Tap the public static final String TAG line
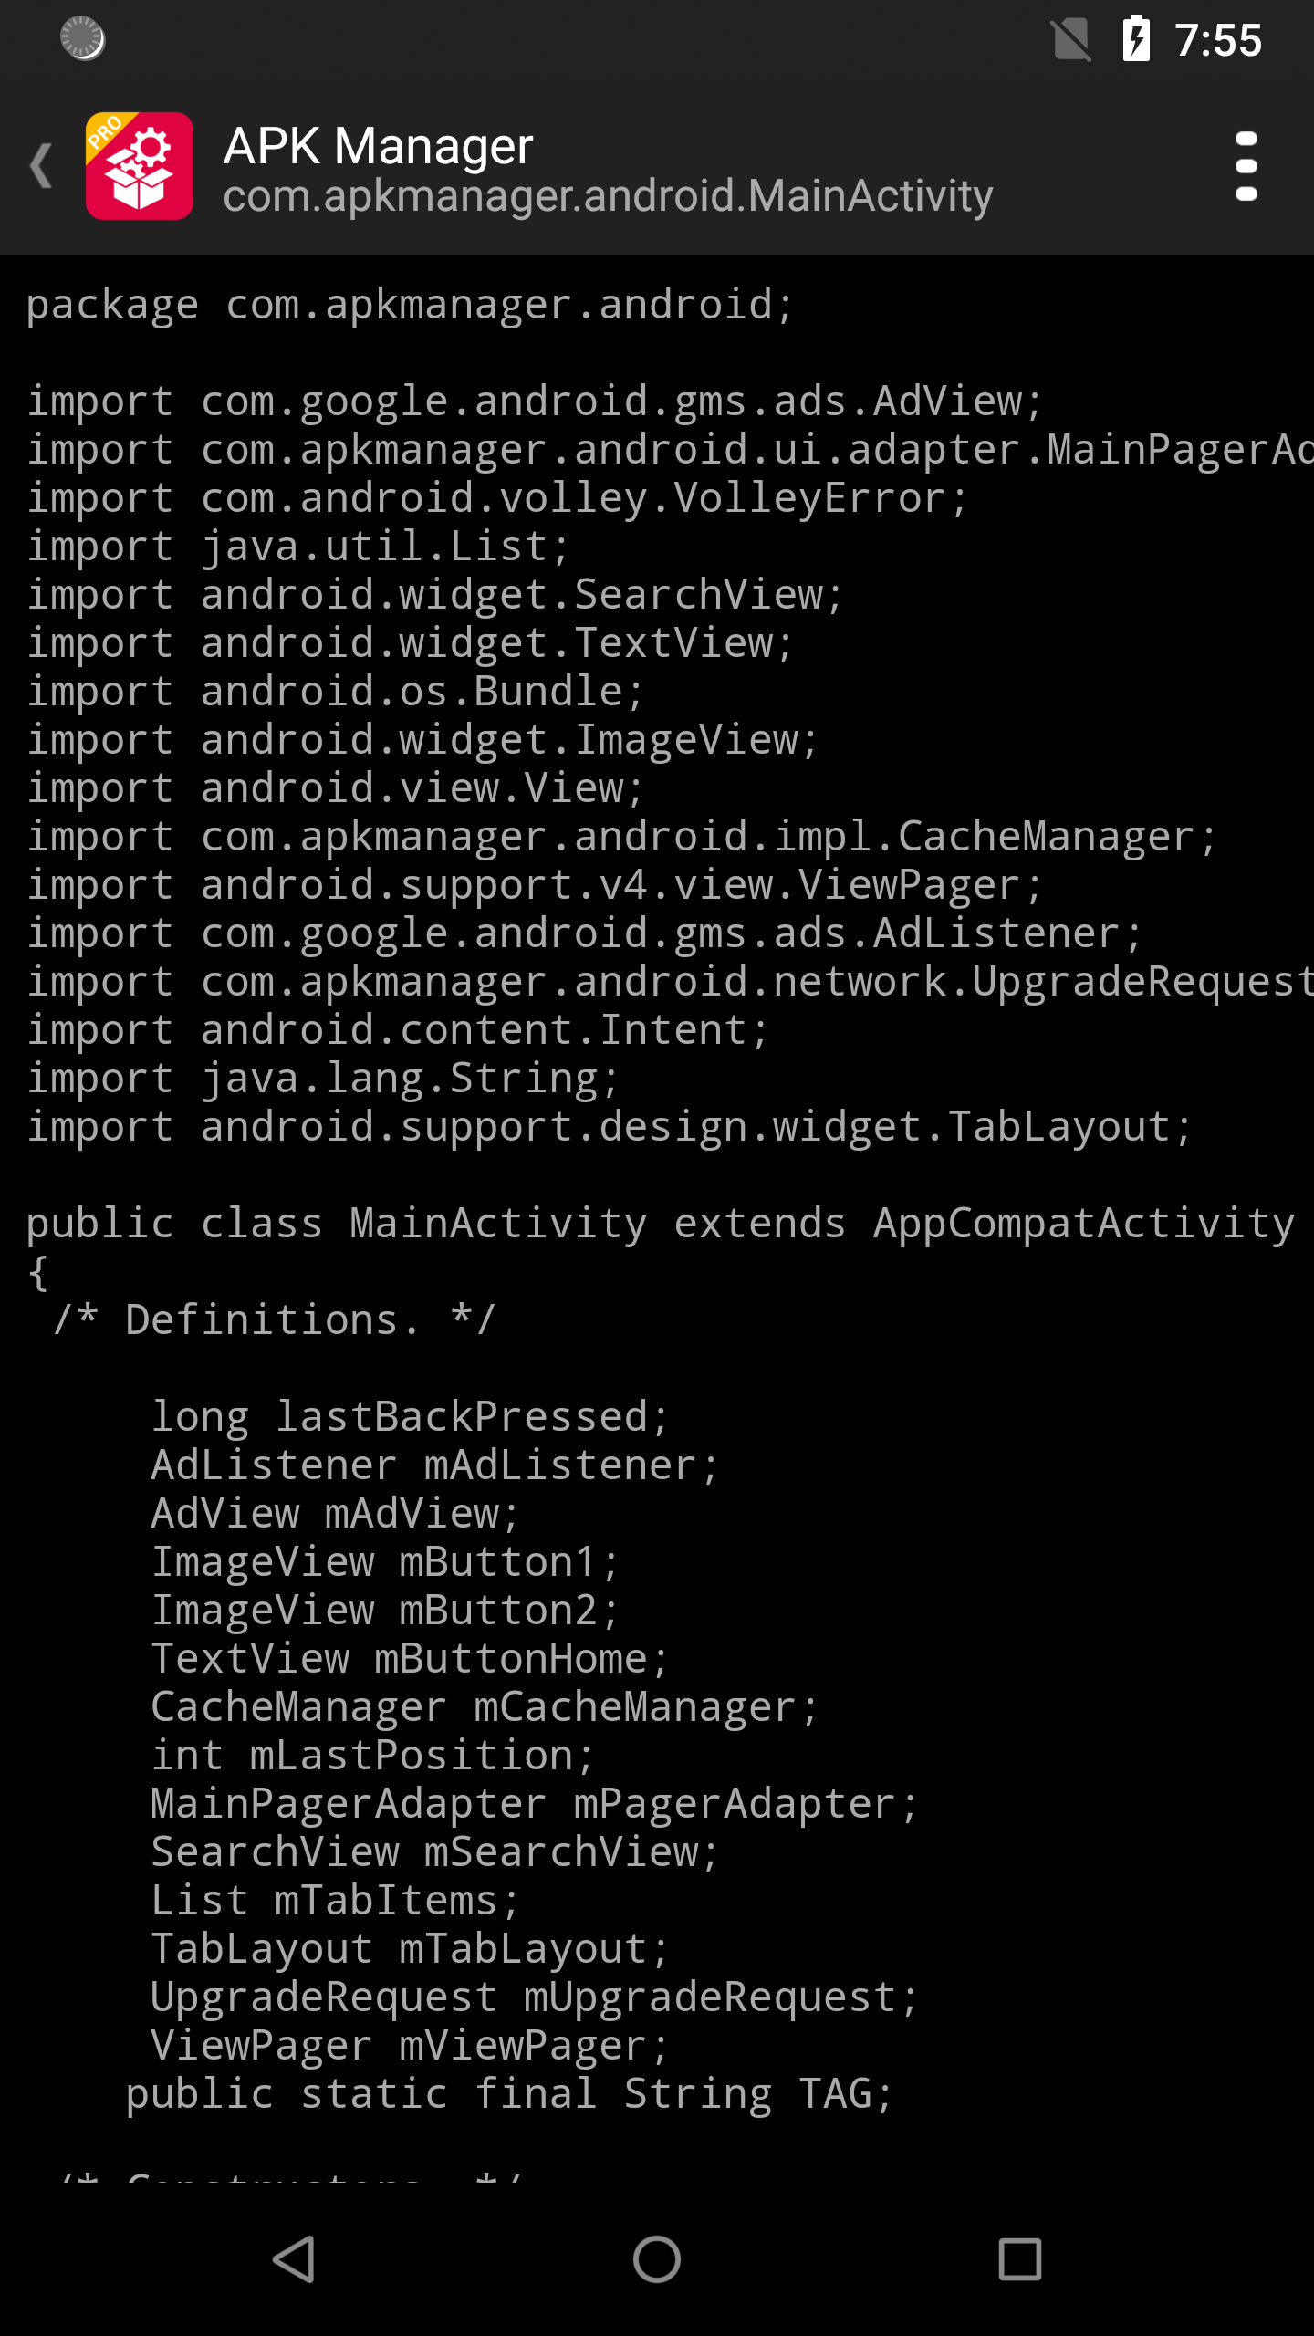The height and width of the screenshot is (2336, 1314). (509, 2095)
